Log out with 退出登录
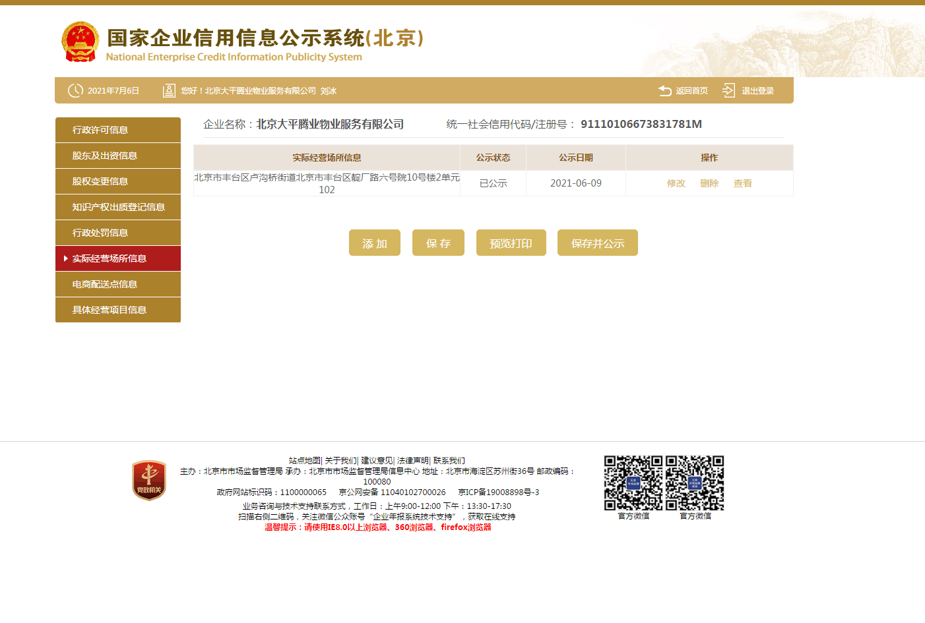The width and height of the screenshot is (925, 623). (757, 91)
